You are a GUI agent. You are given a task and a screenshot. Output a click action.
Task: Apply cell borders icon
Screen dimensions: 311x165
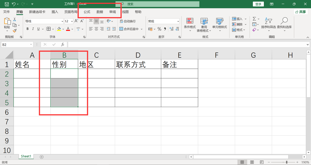(x=49, y=29)
